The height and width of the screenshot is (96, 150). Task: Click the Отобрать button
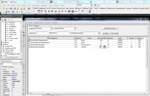(x=106, y=33)
